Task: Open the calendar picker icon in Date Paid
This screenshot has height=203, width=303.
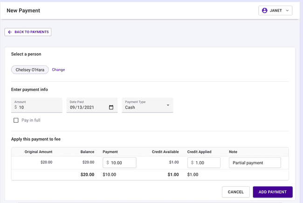Action: (x=111, y=107)
